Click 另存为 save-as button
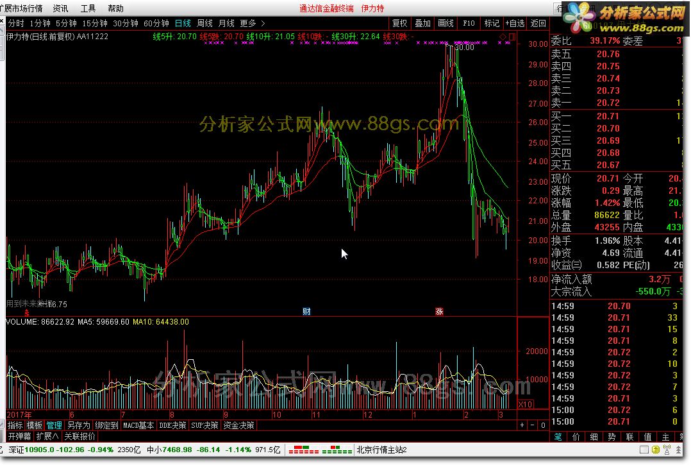Viewport: 691px width, 465px height. click(x=78, y=425)
